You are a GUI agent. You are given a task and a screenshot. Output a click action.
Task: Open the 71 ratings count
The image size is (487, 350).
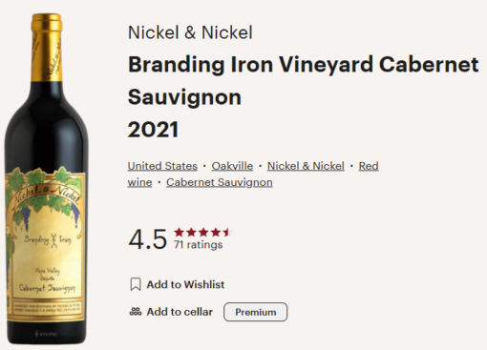pyautogui.click(x=198, y=245)
